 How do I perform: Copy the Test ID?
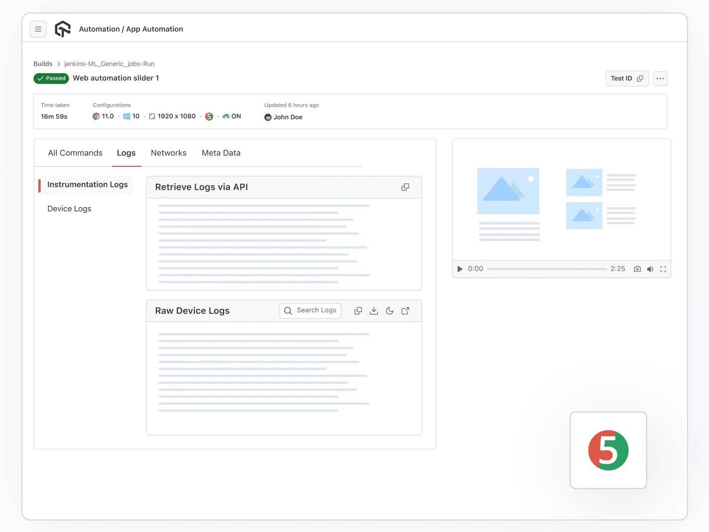[x=627, y=79]
